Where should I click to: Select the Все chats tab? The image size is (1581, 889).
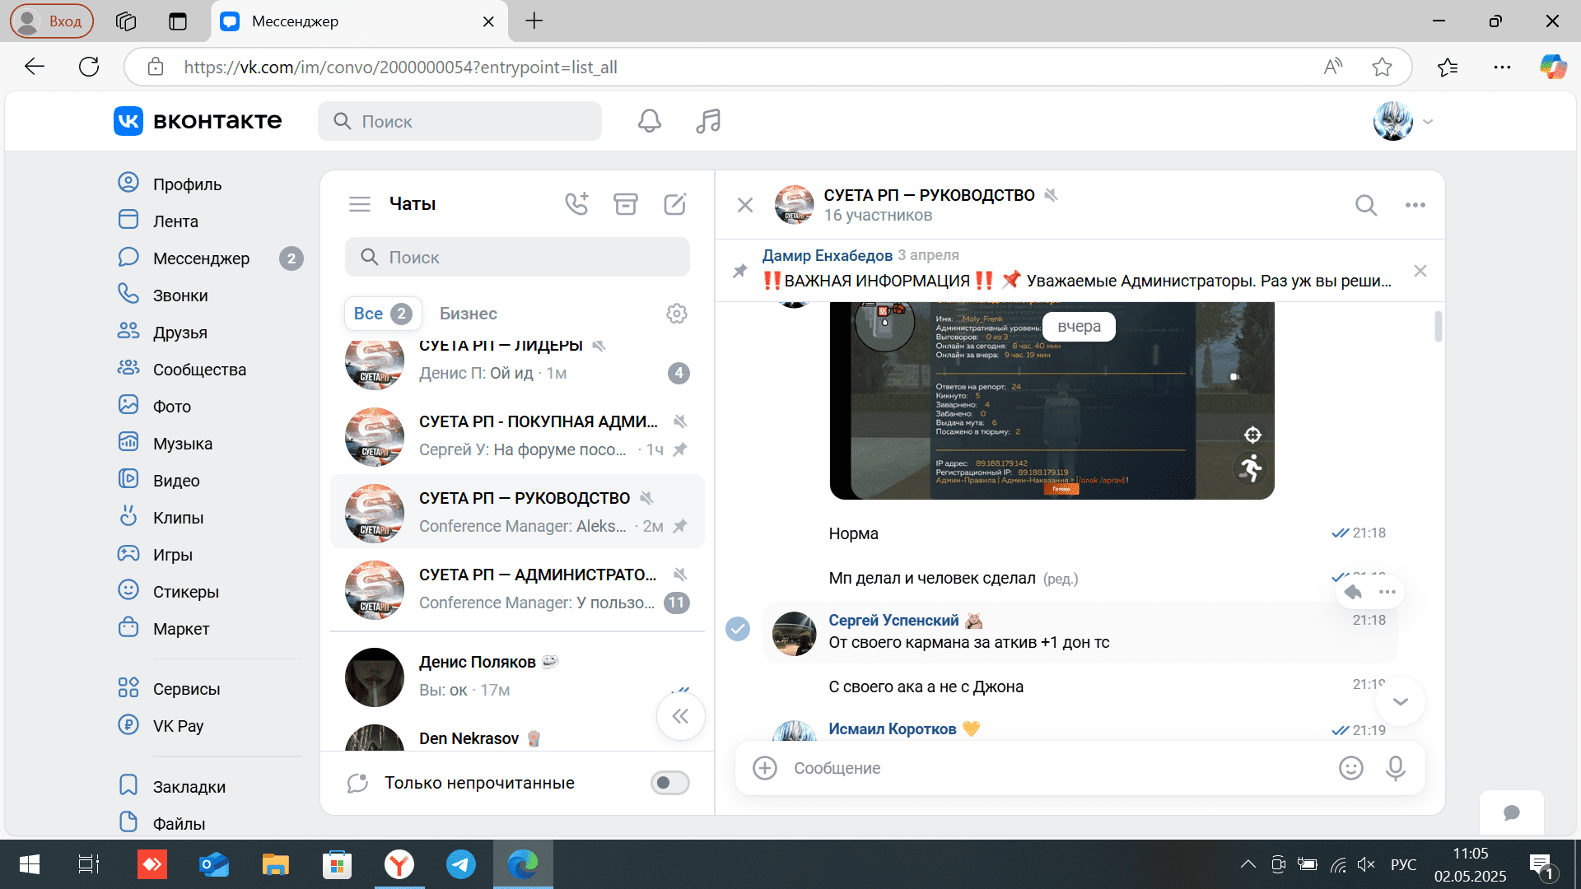[x=382, y=314]
